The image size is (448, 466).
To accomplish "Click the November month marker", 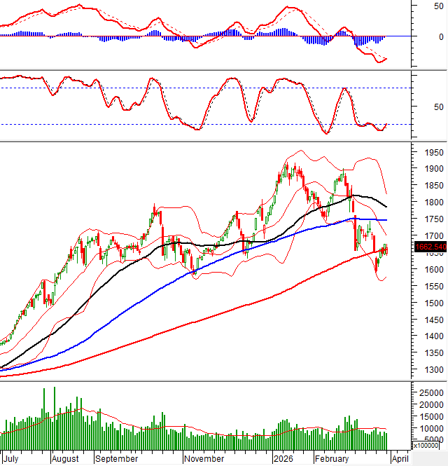I will [x=204, y=459].
